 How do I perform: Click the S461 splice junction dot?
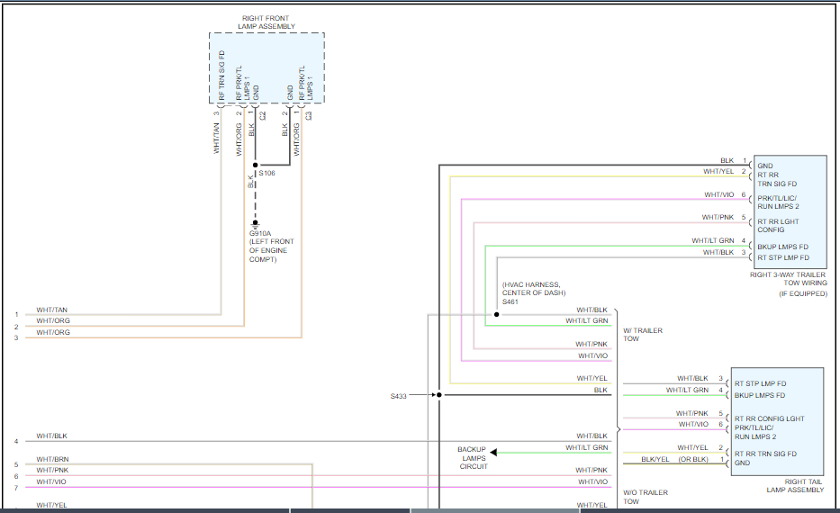point(496,315)
